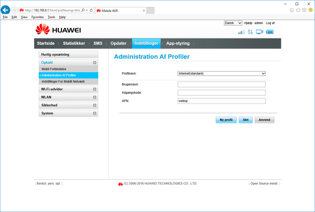Open the App-styring tab
The height and width of the screenshot is (212, 315).
click(178, 44)
